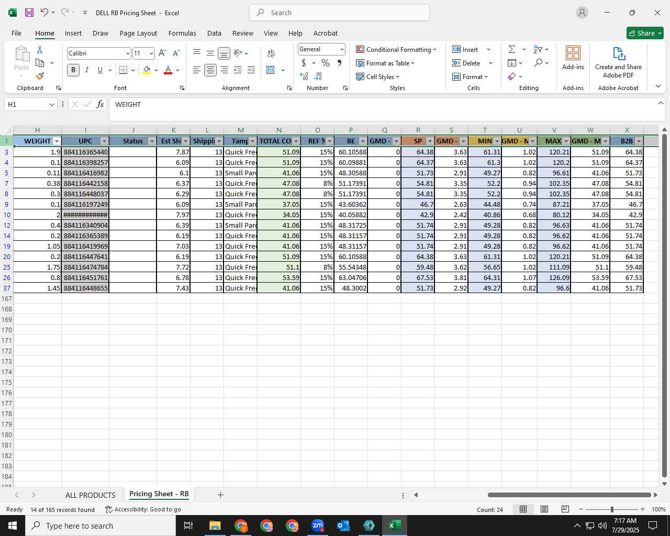Screen dimensions: 670x536
Task: Open the Add-ins gallery
Action: click(x=573, y=58)
